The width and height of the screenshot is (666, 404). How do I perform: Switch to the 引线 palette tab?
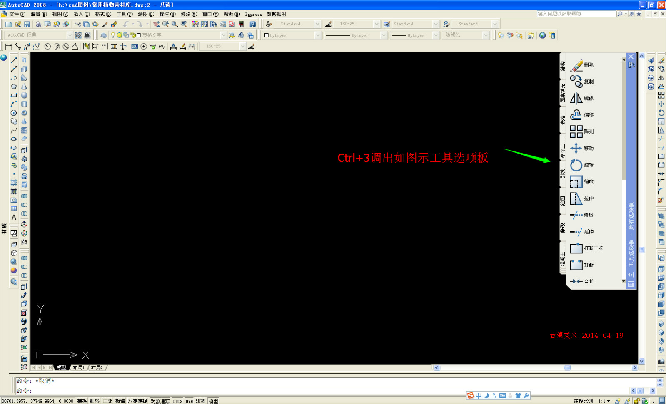563,174
